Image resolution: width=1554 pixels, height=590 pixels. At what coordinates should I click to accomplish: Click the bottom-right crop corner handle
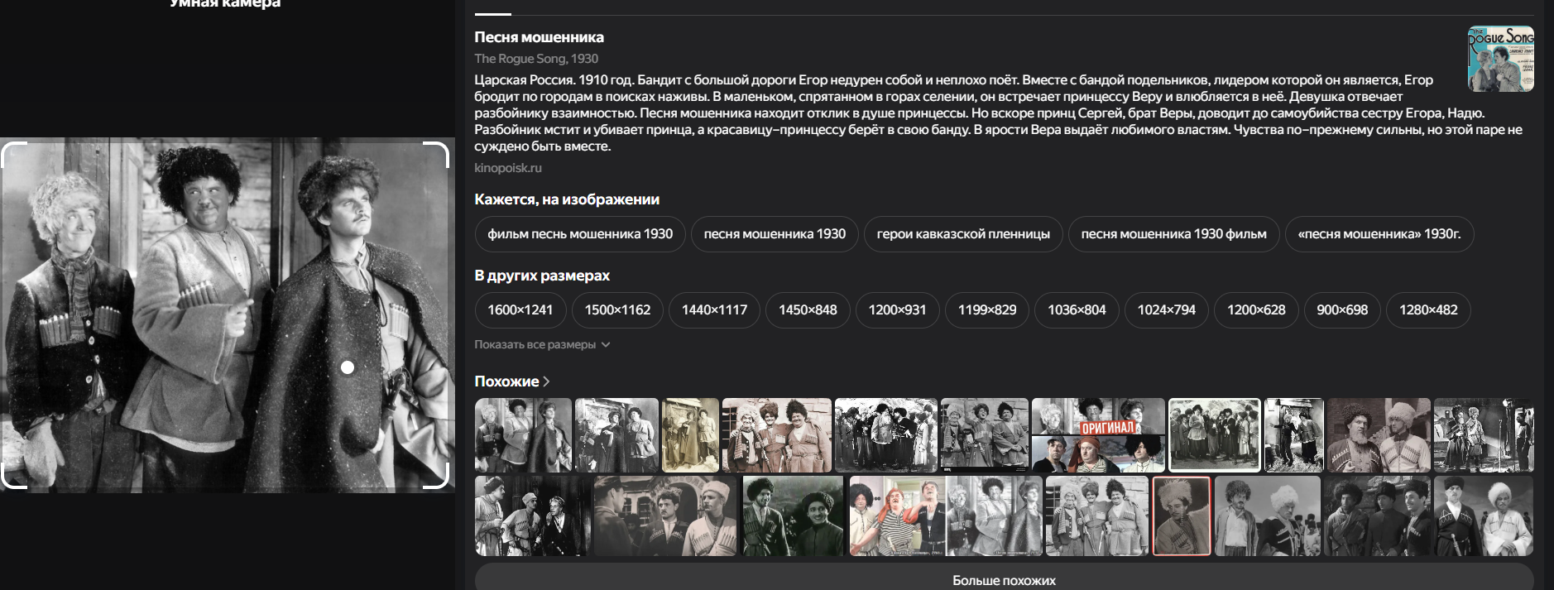[x=436, y=476]
